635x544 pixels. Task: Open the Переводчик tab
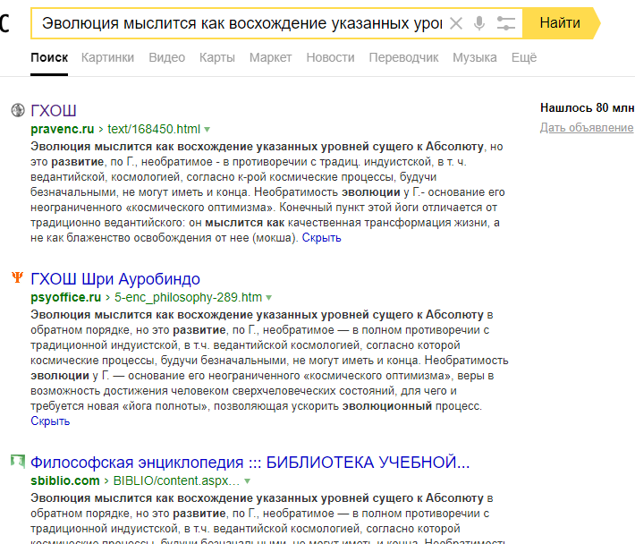pyautogui.click(x=403, y=57)
